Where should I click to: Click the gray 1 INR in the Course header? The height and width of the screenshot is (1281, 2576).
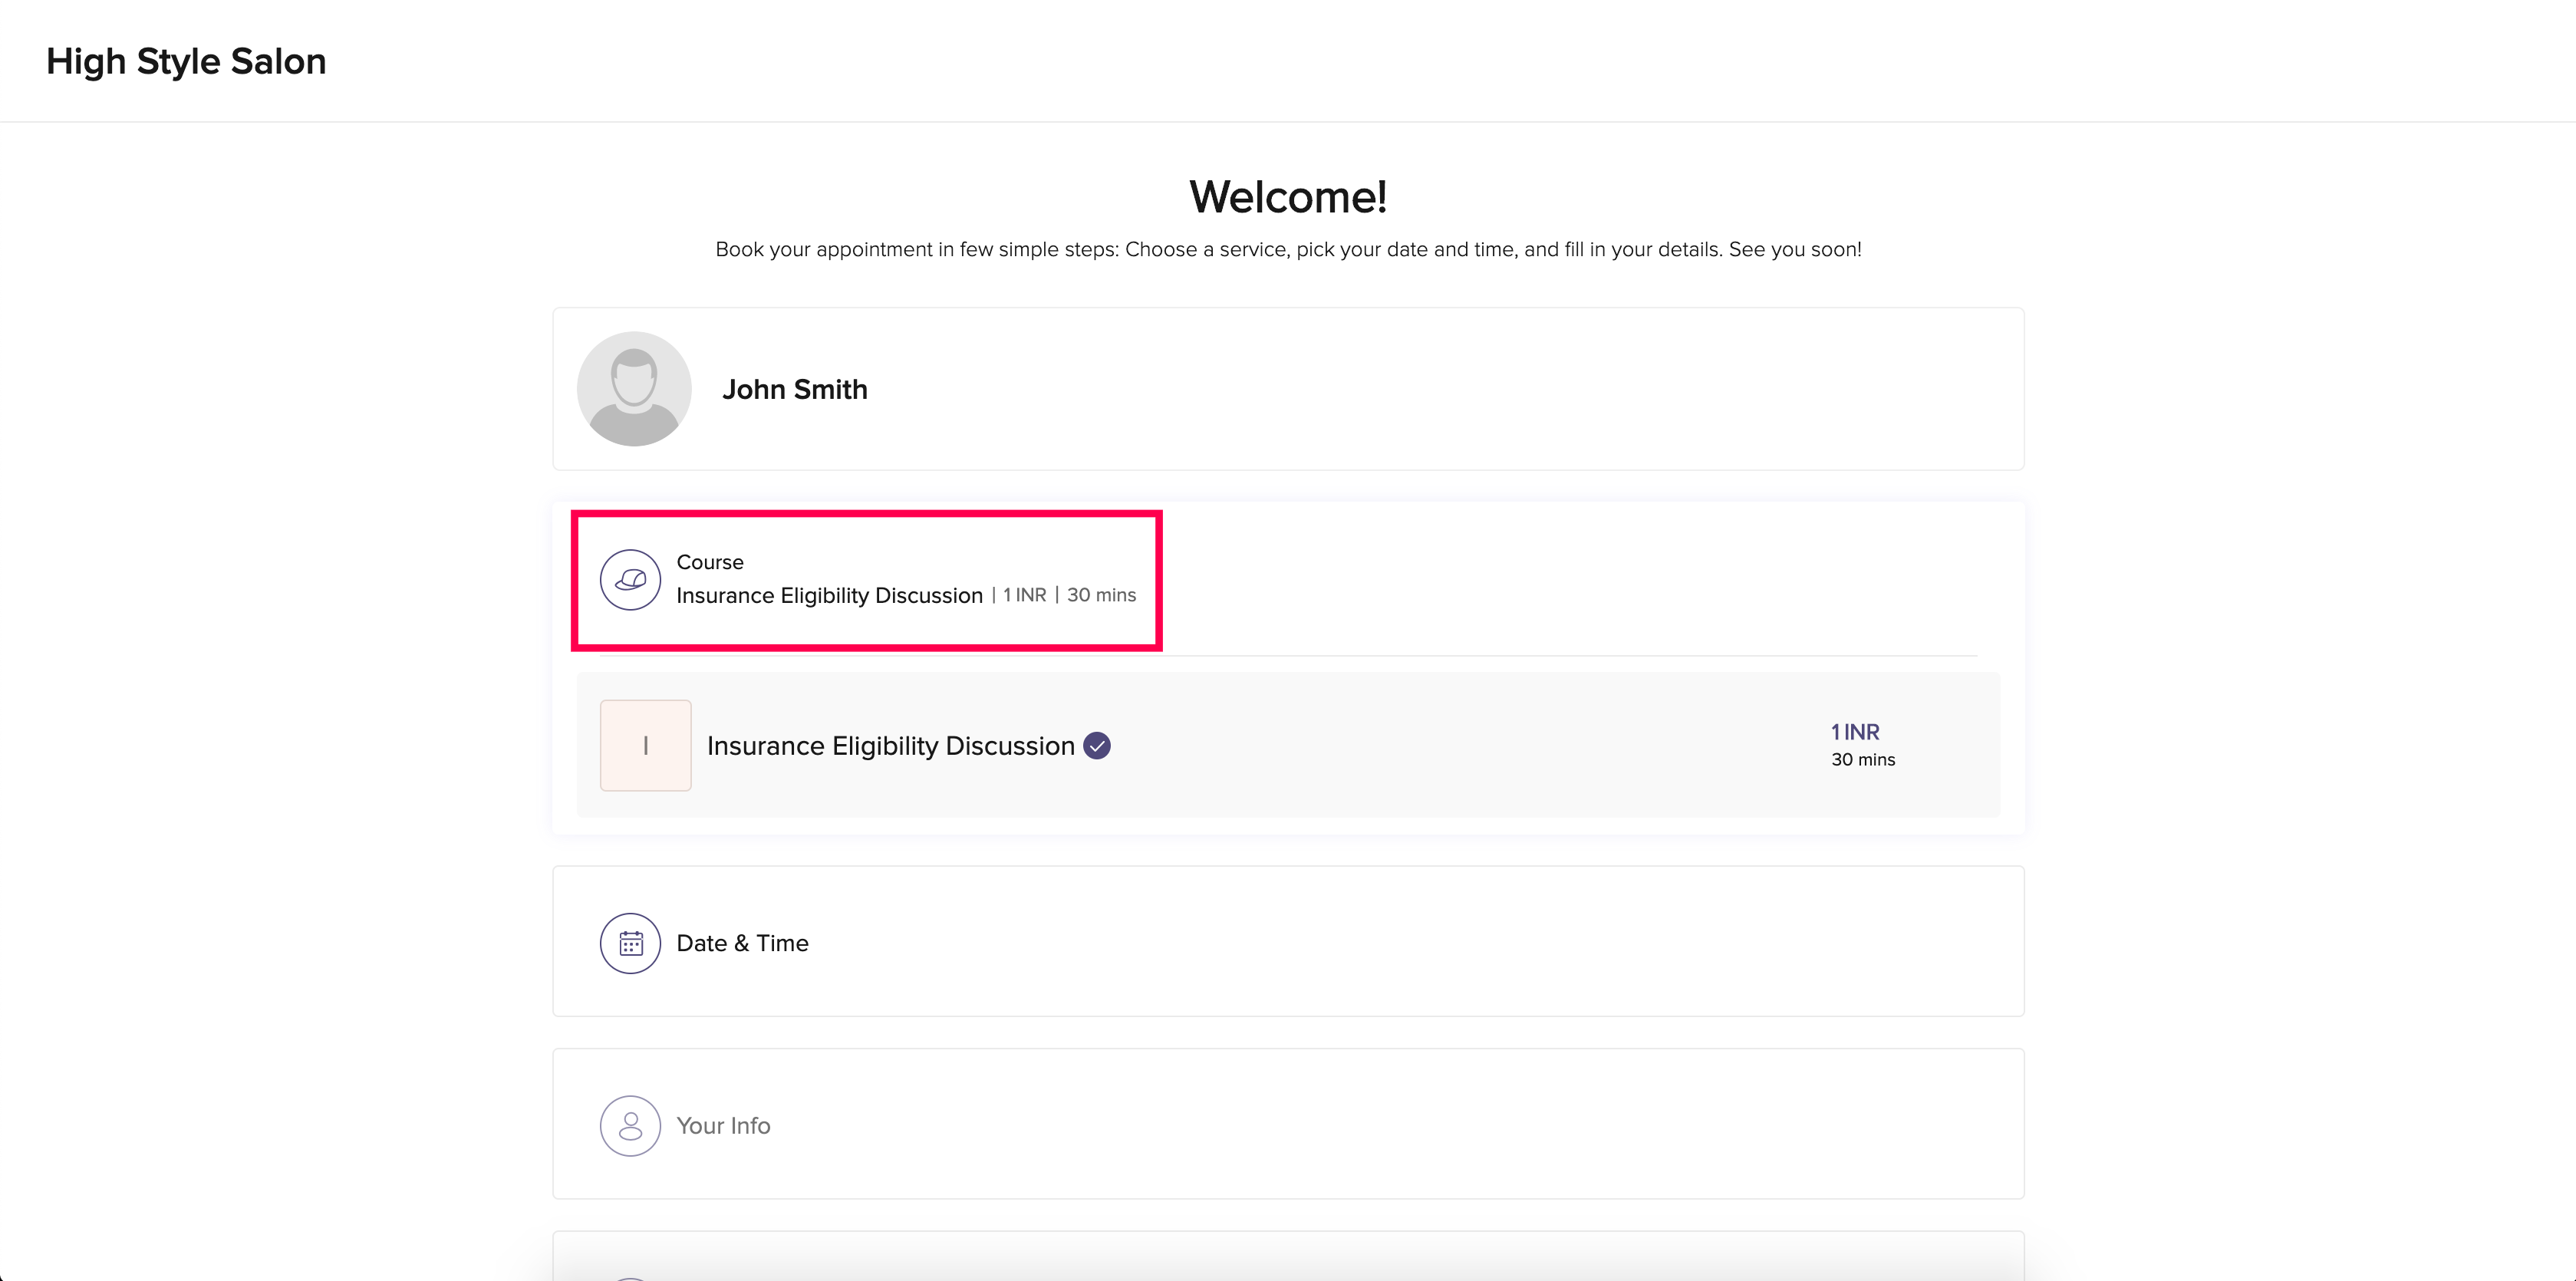tap(1024, 595)
